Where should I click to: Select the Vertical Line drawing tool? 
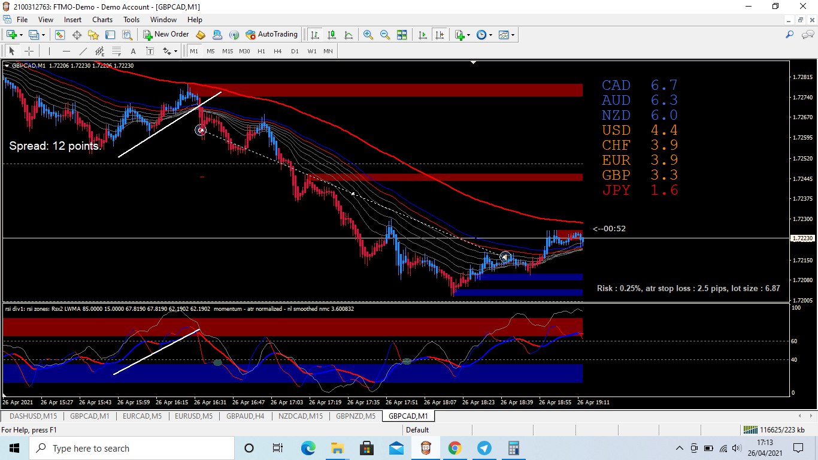[49, 52]
